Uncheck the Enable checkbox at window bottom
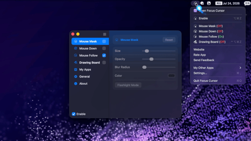Image resolution: width=251 pixels, height=141 pixels. [x=74, y=114]
